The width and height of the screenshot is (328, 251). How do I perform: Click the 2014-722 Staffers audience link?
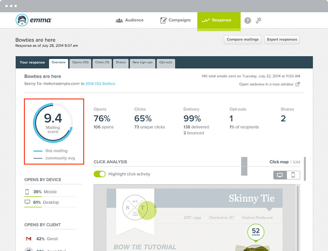pyautogui.click(x=100, y=84)
